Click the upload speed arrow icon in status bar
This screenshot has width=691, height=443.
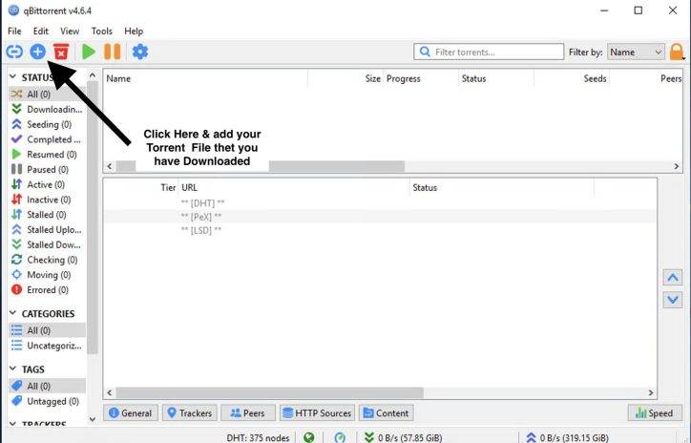(531, 437)
